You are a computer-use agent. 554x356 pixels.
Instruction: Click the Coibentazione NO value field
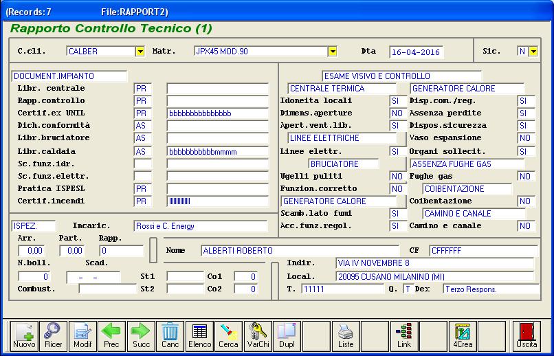tap(526, 201)
